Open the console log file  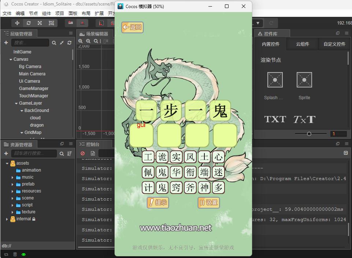click(93, 153)
